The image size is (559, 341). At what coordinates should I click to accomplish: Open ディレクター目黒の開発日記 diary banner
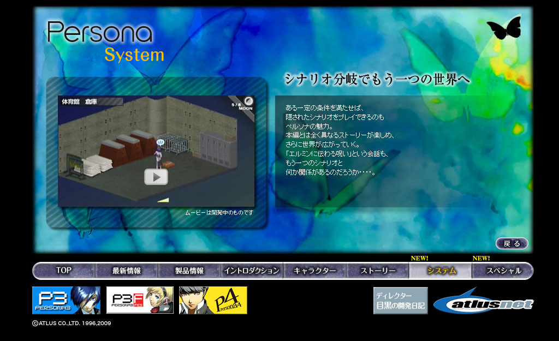[x=400, y=301]
